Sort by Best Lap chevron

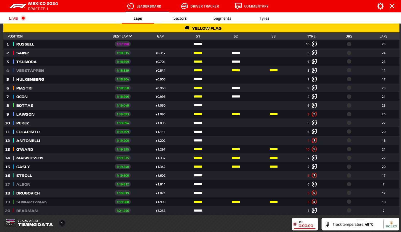tap(130, 36)
